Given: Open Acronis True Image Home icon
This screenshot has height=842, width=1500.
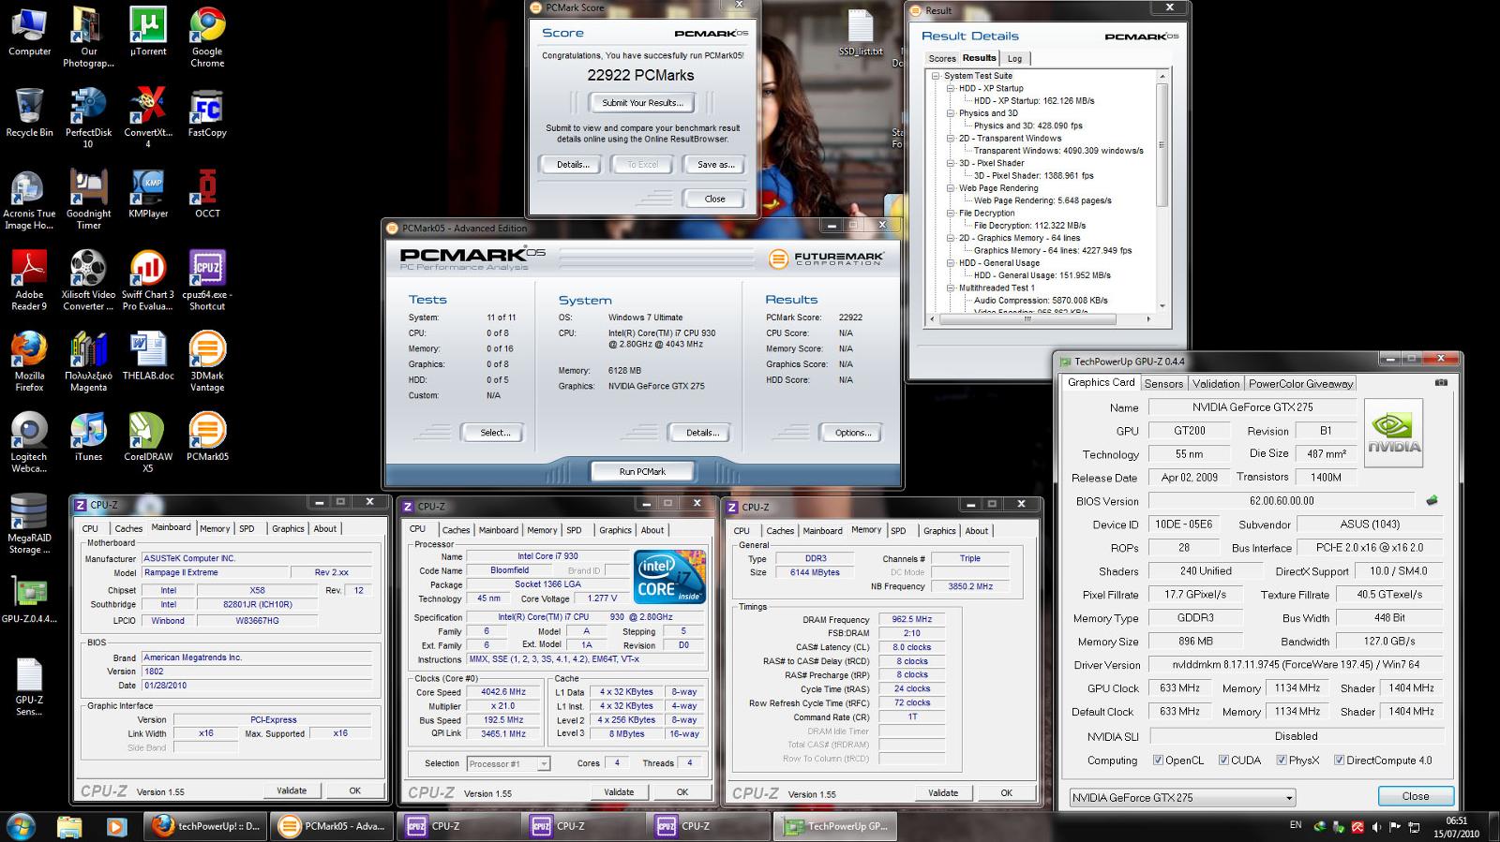Looking at the screenshot, I should pyautogui.click(x=29, y=200).
